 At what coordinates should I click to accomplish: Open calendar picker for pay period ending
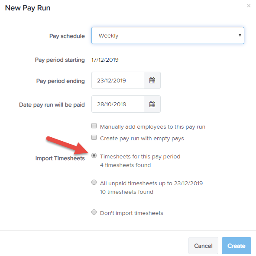(x=152, y=80)
